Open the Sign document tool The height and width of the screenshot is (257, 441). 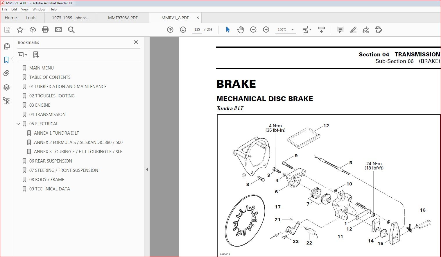click(x=366, y=30)
